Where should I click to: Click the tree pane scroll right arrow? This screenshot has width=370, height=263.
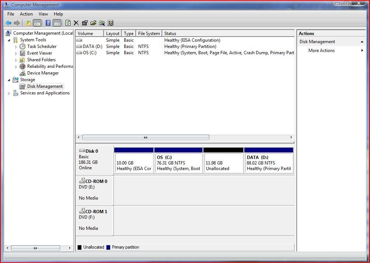pyautogui.click(x=70, y=248)
